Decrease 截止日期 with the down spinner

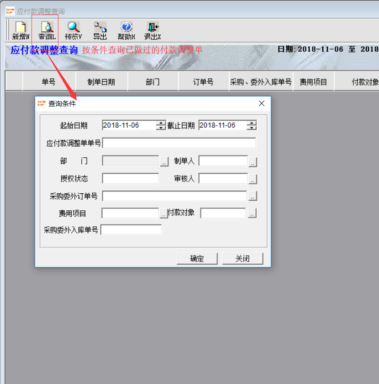click(252, 128)
